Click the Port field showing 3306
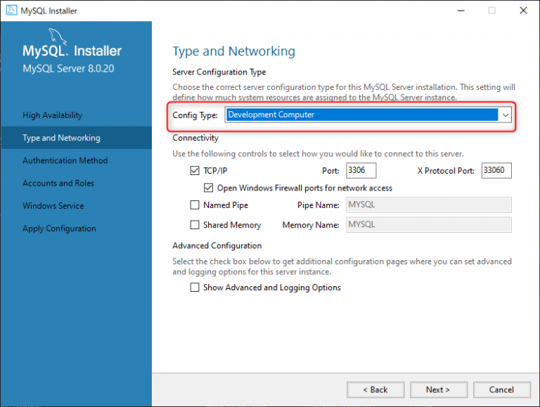Viewport: 540px width, 407px height. tap(361, 171)
